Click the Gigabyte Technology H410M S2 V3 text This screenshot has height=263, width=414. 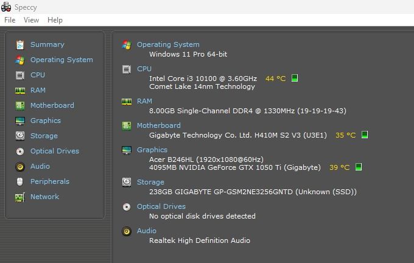(238, 135)
